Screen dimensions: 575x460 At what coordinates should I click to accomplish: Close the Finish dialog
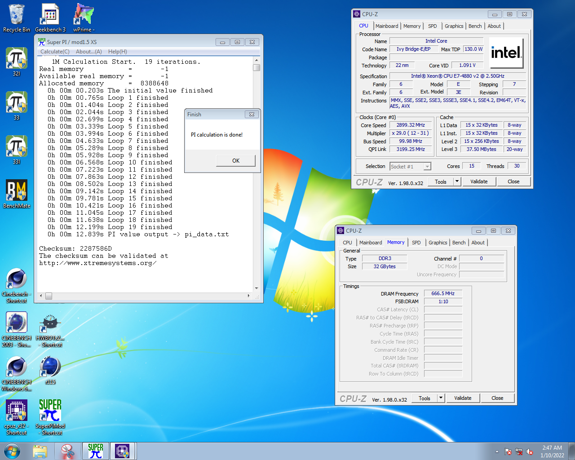click(x=252, y=114)
